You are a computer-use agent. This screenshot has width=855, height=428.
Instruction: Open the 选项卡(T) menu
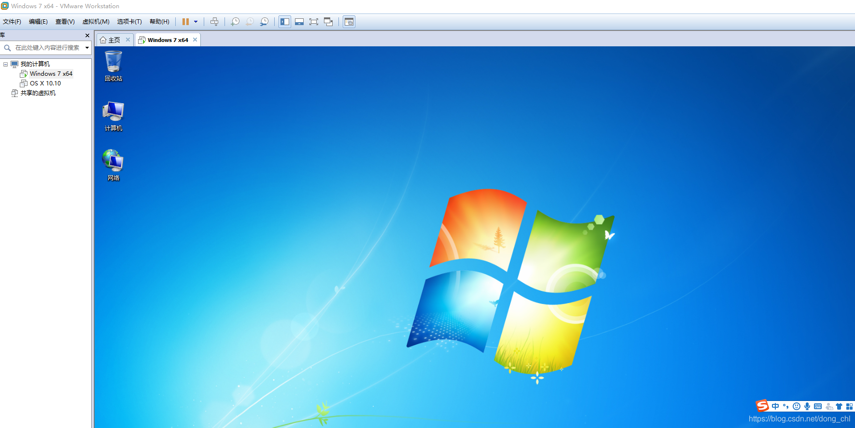129,22
